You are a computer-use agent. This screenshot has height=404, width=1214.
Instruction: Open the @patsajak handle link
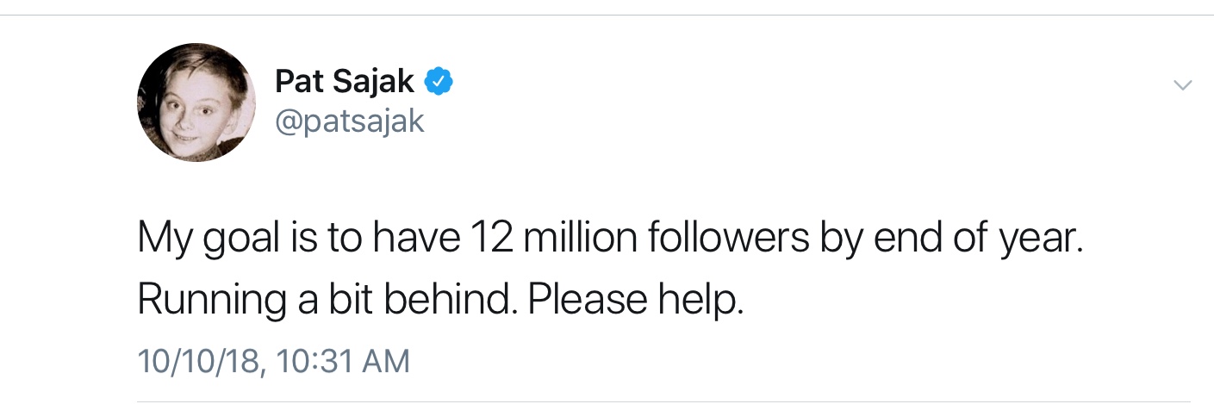click(x=349, y=121)
